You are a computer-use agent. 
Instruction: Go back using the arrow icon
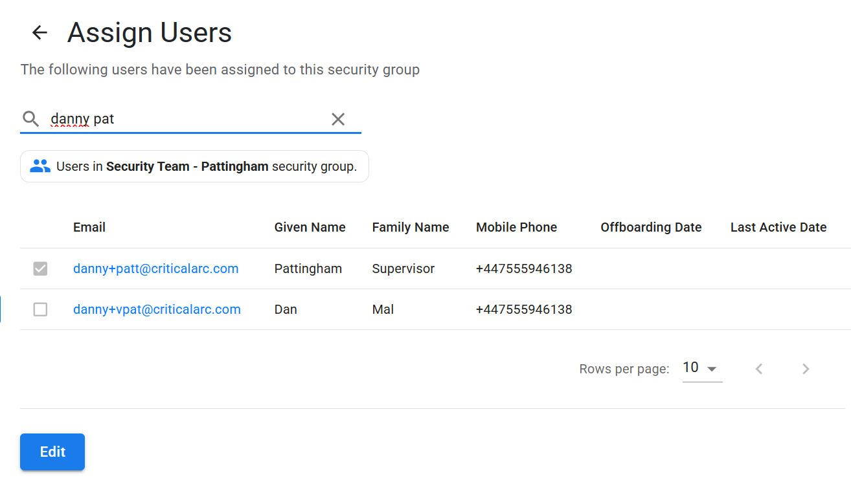[40, 32]
